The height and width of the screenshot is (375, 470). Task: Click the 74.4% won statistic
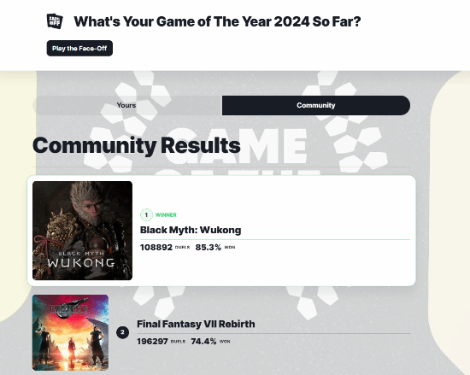pyautogui.click(x=203, y=342)
